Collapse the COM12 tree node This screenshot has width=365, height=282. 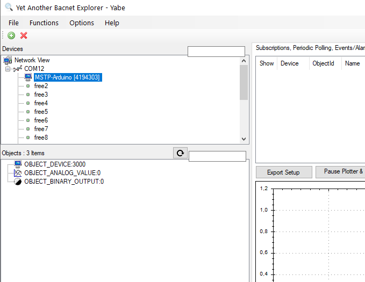[x=8, y=69]
